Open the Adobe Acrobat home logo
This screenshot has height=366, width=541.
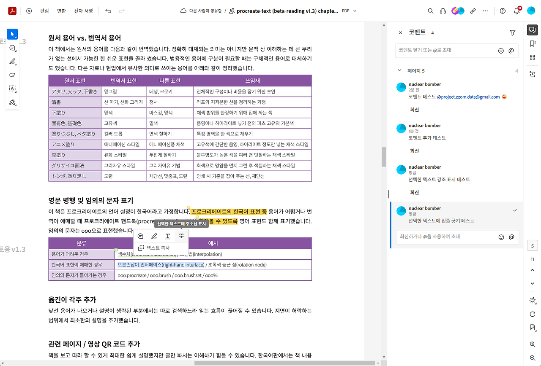[12, 11]
